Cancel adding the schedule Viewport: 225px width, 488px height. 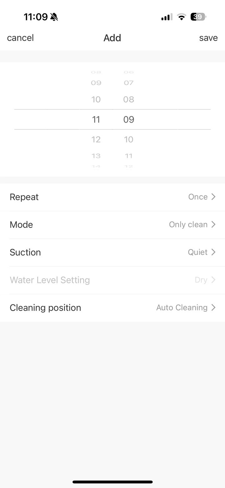point(20,38)
